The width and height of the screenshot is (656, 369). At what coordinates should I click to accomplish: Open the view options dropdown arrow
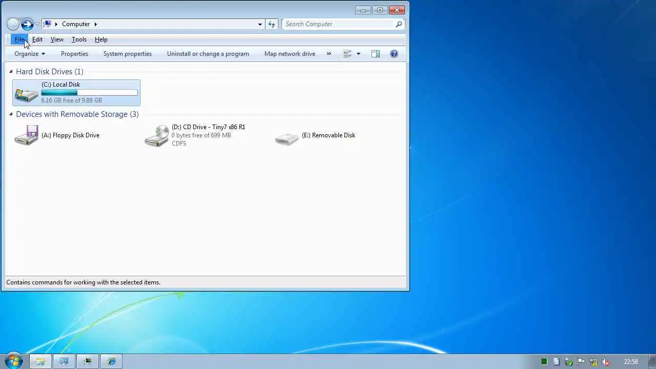pyautogui.click(x=358, y=54)
